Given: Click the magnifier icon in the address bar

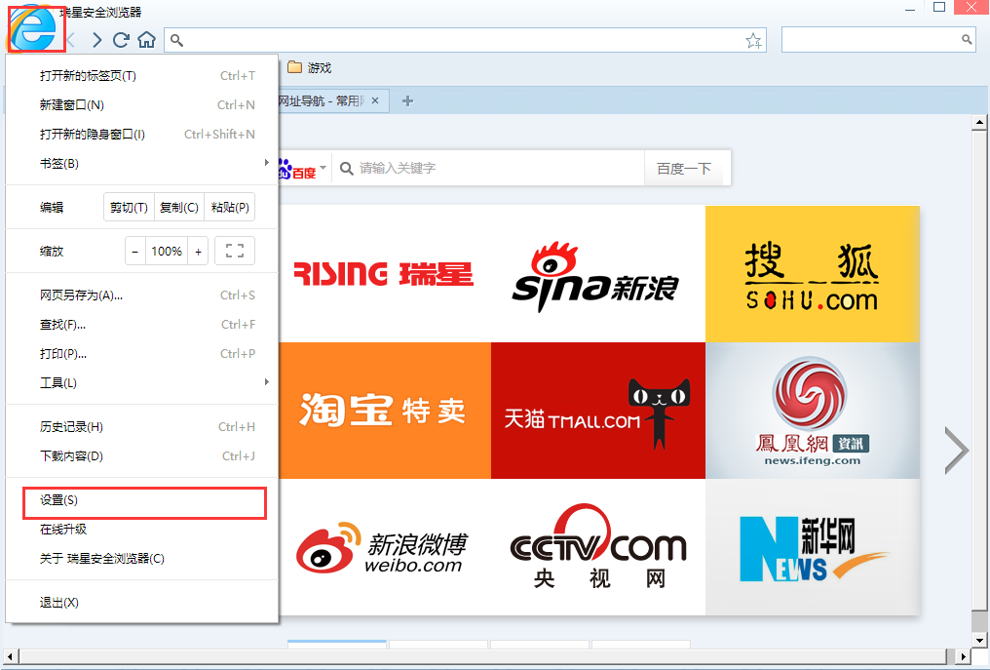Looking at the screenshot, I should coord(175,41).
